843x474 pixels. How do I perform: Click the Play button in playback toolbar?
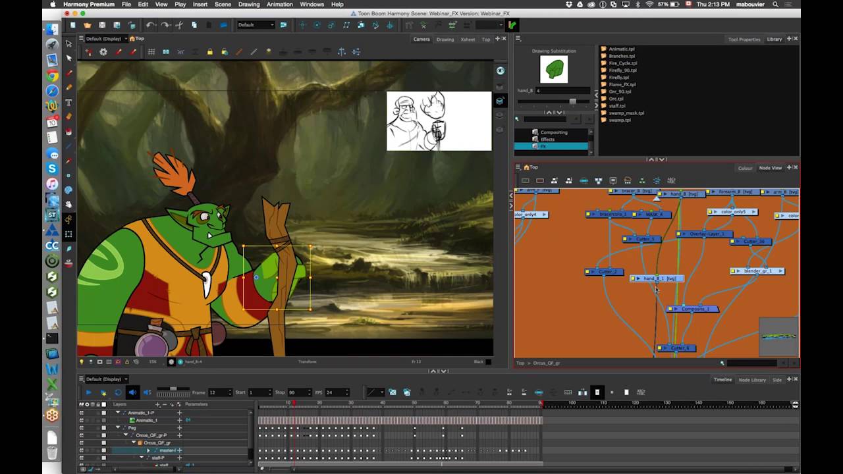(x=88, y=392)
